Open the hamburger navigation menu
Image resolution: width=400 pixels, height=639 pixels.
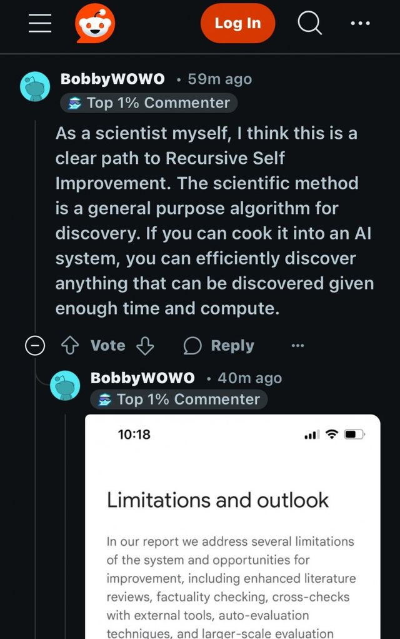(39, 23)
